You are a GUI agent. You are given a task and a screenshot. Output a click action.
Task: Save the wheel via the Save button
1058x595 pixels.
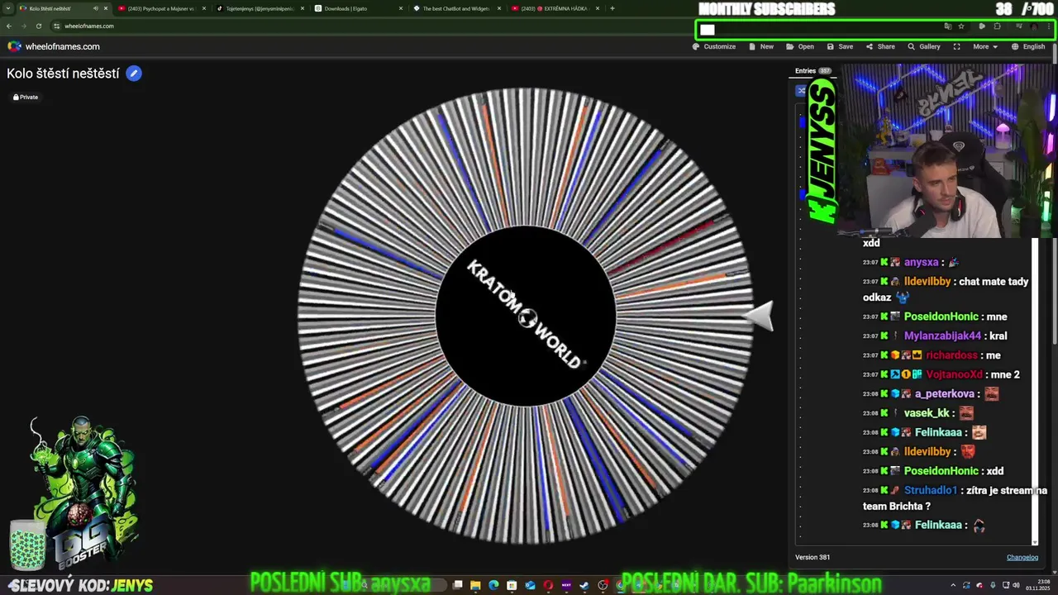click(x=840, y=46)
